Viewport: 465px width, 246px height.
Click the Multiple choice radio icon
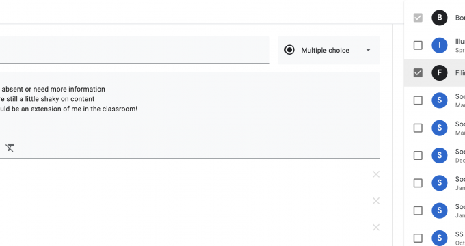pyautogui.click(x=289, y=50)
